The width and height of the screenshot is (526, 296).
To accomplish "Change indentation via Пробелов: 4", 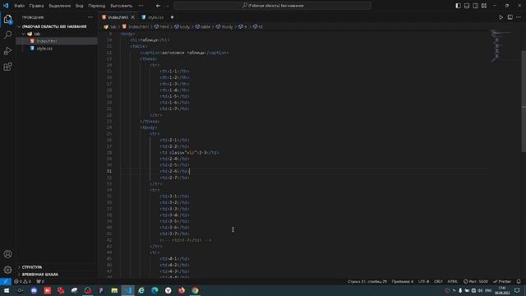I will (403, 281).
